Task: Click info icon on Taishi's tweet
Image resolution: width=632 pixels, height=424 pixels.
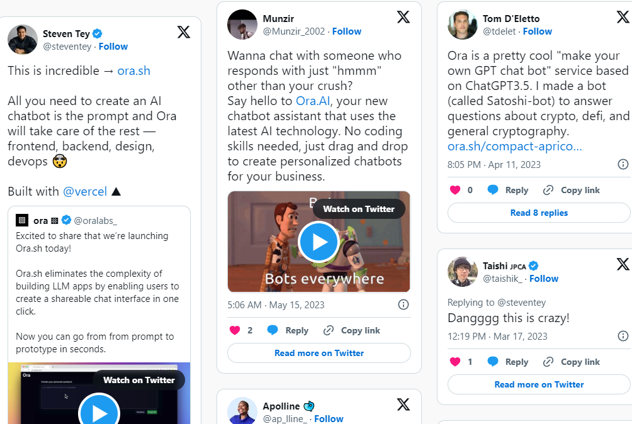Action: click(623, 336)
